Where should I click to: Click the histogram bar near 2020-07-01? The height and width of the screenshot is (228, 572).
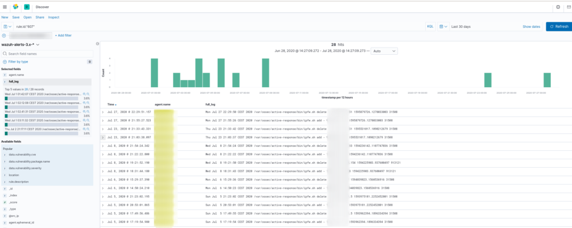154,73
